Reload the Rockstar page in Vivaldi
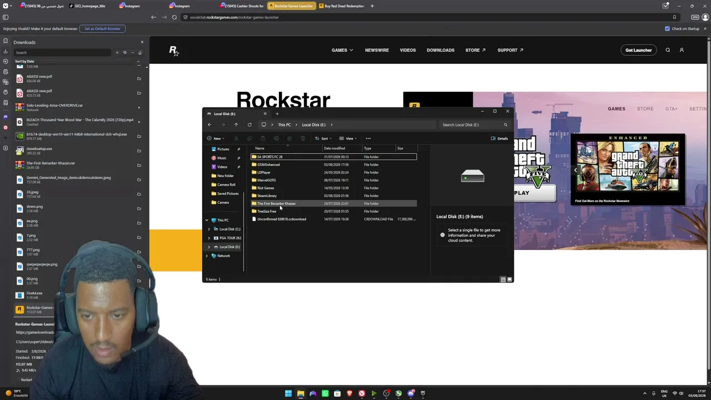Image resolution: width=711 pixels, height=400 pixels. (x=174, y=17)
